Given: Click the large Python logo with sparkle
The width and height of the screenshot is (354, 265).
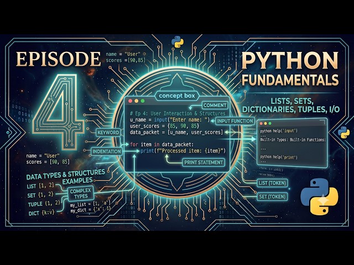Looking at the screenshot, I should pos(319,197).
